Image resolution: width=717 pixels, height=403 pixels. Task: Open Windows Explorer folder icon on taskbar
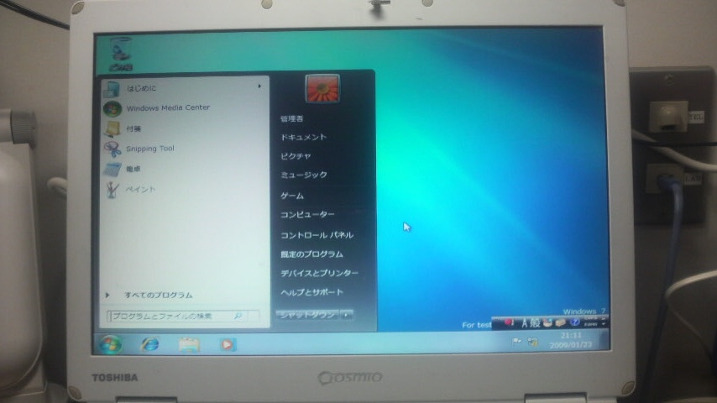(189, 344)
